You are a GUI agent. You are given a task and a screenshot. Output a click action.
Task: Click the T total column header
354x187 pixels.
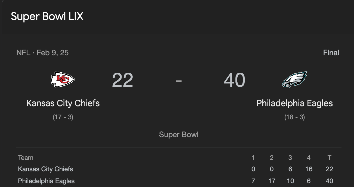tap(330, 158)
